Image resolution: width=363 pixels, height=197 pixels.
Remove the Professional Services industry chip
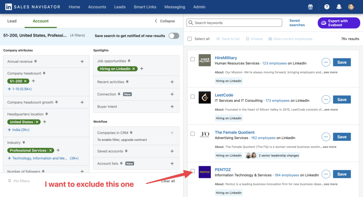point(50,150)
